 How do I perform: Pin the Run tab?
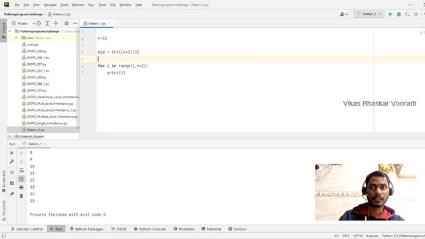(x=12, y=194)
